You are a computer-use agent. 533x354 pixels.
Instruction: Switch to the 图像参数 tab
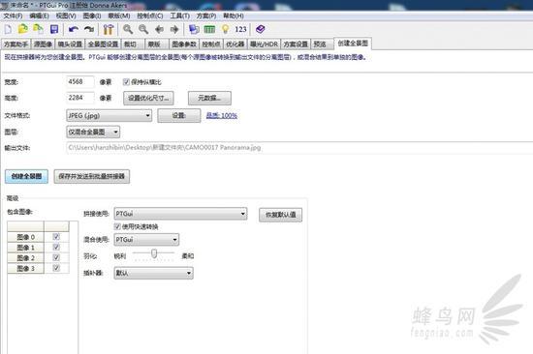184,44
